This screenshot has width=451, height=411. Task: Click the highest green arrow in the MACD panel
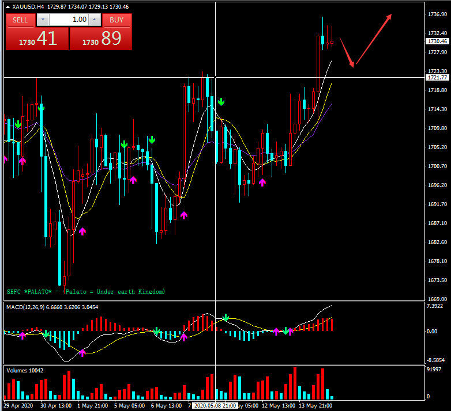coord(226,317)
